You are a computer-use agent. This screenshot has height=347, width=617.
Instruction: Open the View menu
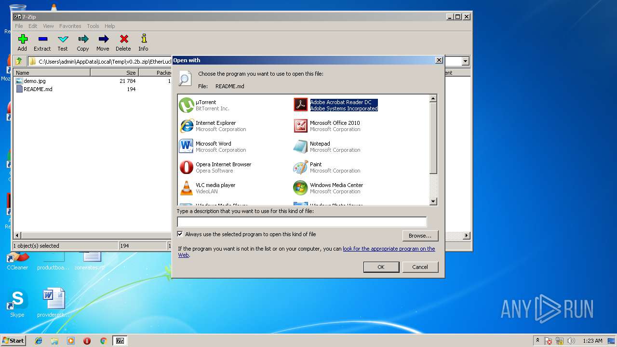pos(48,26)
